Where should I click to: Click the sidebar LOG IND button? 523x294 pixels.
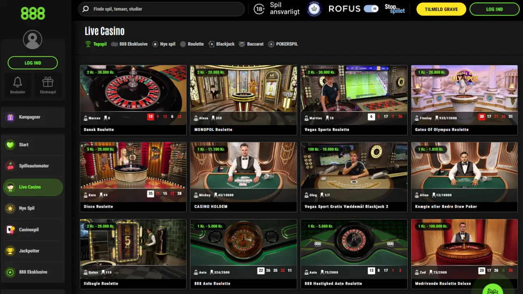[33, 63]
